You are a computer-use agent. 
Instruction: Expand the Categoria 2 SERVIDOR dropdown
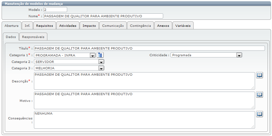coord(101,62)
